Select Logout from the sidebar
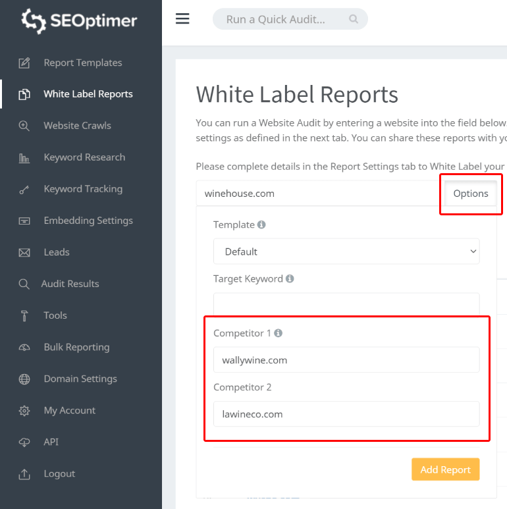 tap(59, 474)
